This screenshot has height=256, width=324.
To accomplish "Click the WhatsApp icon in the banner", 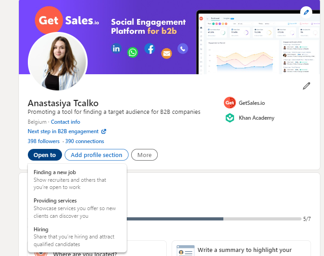I will coord(133,52).
